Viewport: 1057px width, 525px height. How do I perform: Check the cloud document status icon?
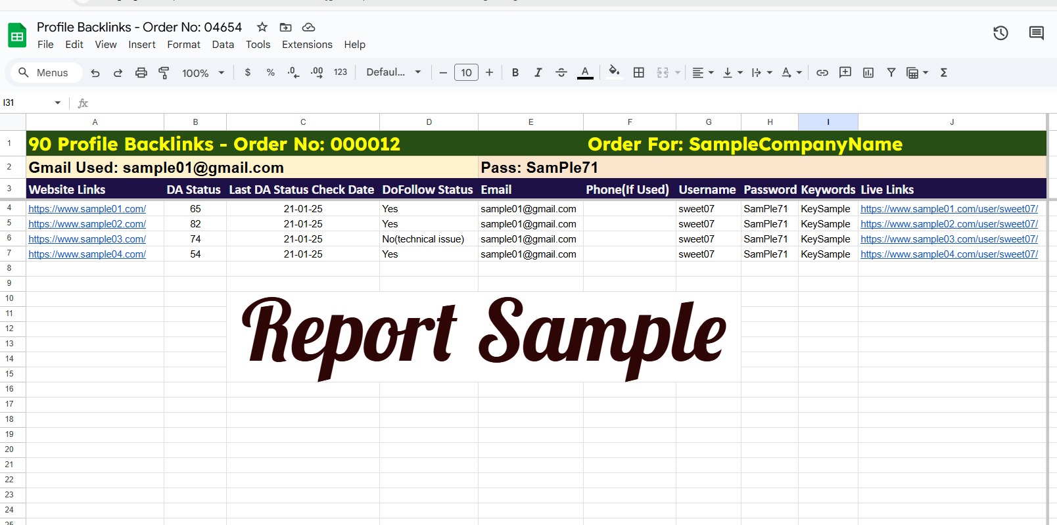tap(308, 27)
